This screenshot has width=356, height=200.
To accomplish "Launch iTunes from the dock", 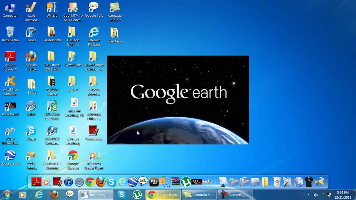I will click(68, 182).
